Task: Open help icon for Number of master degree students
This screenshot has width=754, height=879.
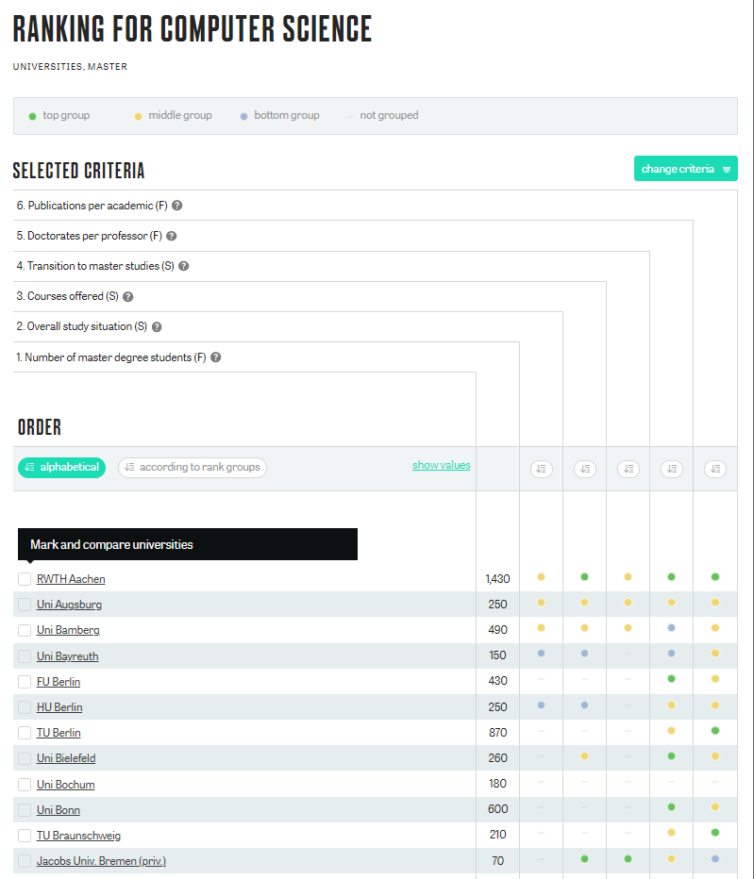Action: (215, 357)
